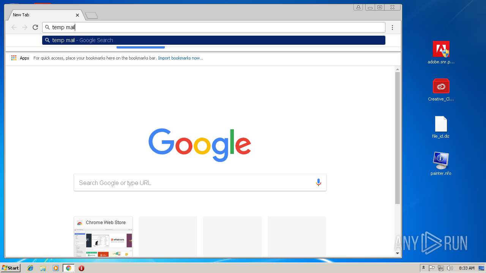
Task: Click the browser back arrow
Action: pyautogui.click(x=14, y=27)
